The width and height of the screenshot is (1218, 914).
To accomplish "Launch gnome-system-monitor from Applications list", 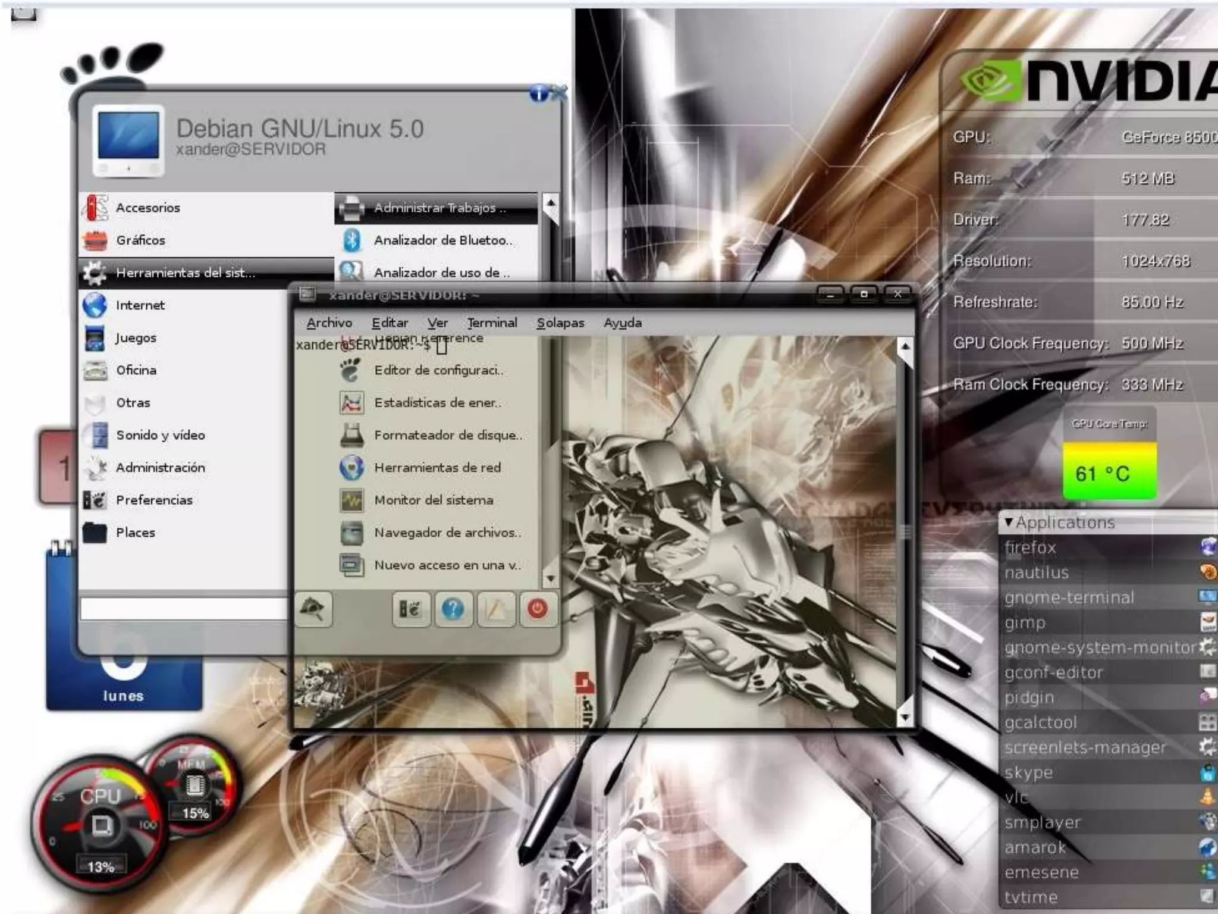I will [x=1110, y=647].
